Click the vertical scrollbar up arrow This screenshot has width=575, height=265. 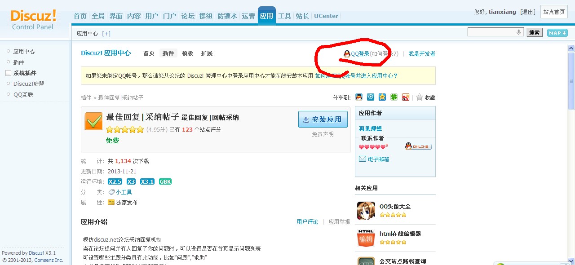tap(571, 48)
